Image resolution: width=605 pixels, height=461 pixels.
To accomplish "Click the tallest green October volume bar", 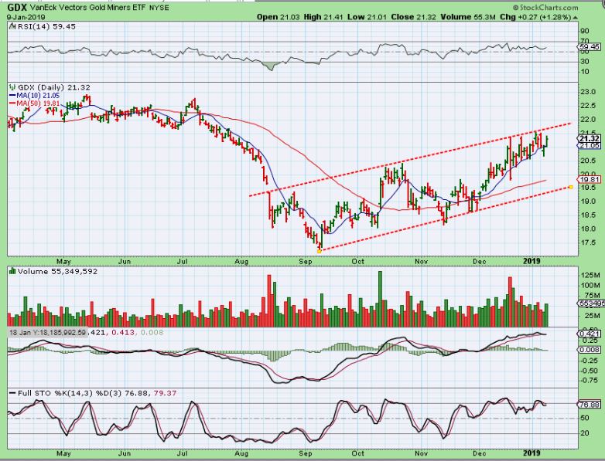I will [380, 299].
